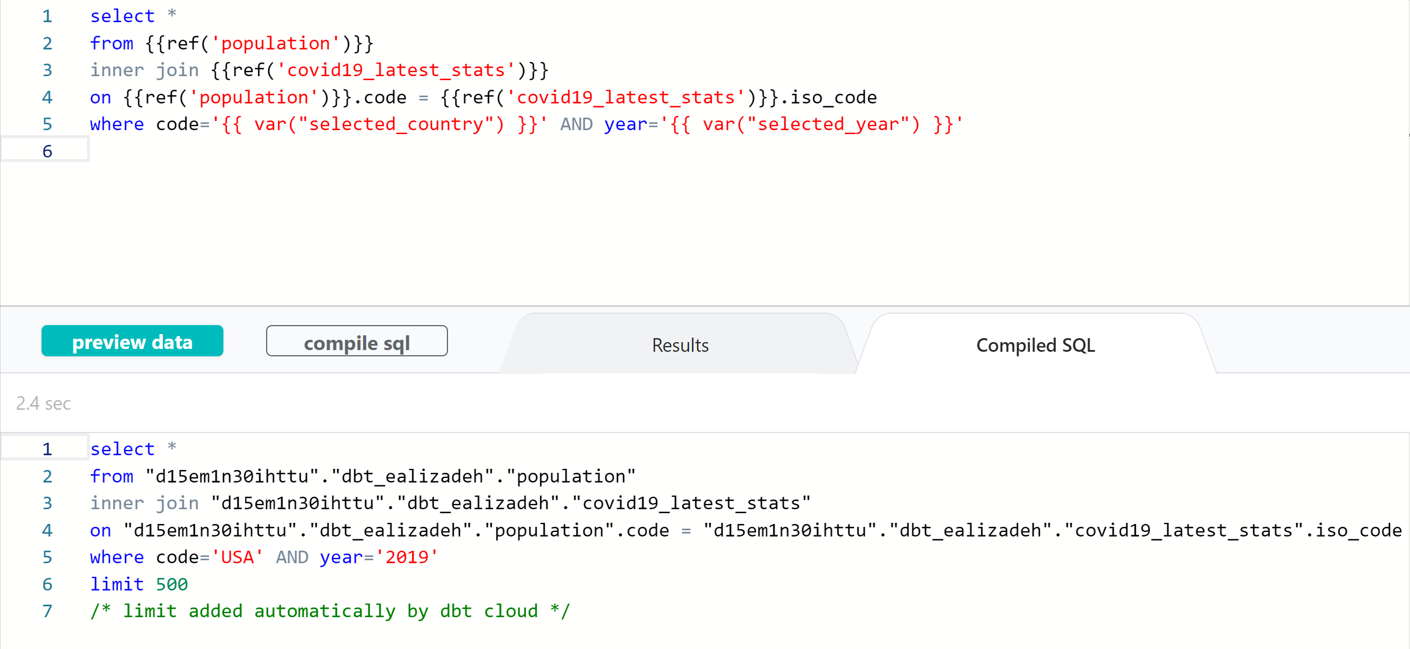Switch to the Results tab
1410x649 pixels.
679,345
